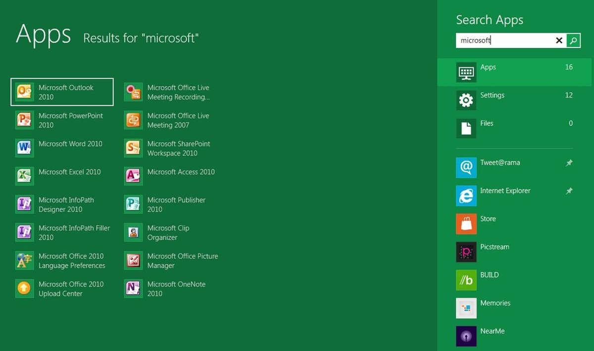Viewport: 594px width, 351px height.
Task: Open Microsoft Office 2010 Upload Center
Action: (x=25, y=289)
